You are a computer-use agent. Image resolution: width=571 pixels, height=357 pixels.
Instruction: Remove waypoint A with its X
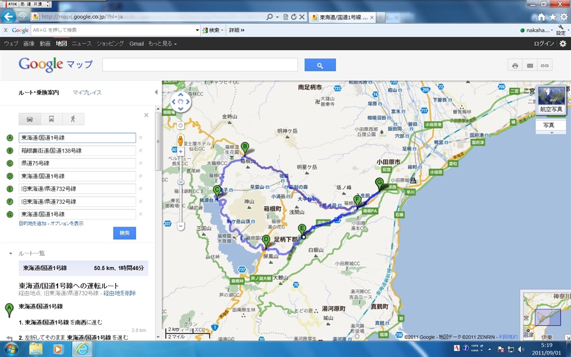tap(141, 138)
